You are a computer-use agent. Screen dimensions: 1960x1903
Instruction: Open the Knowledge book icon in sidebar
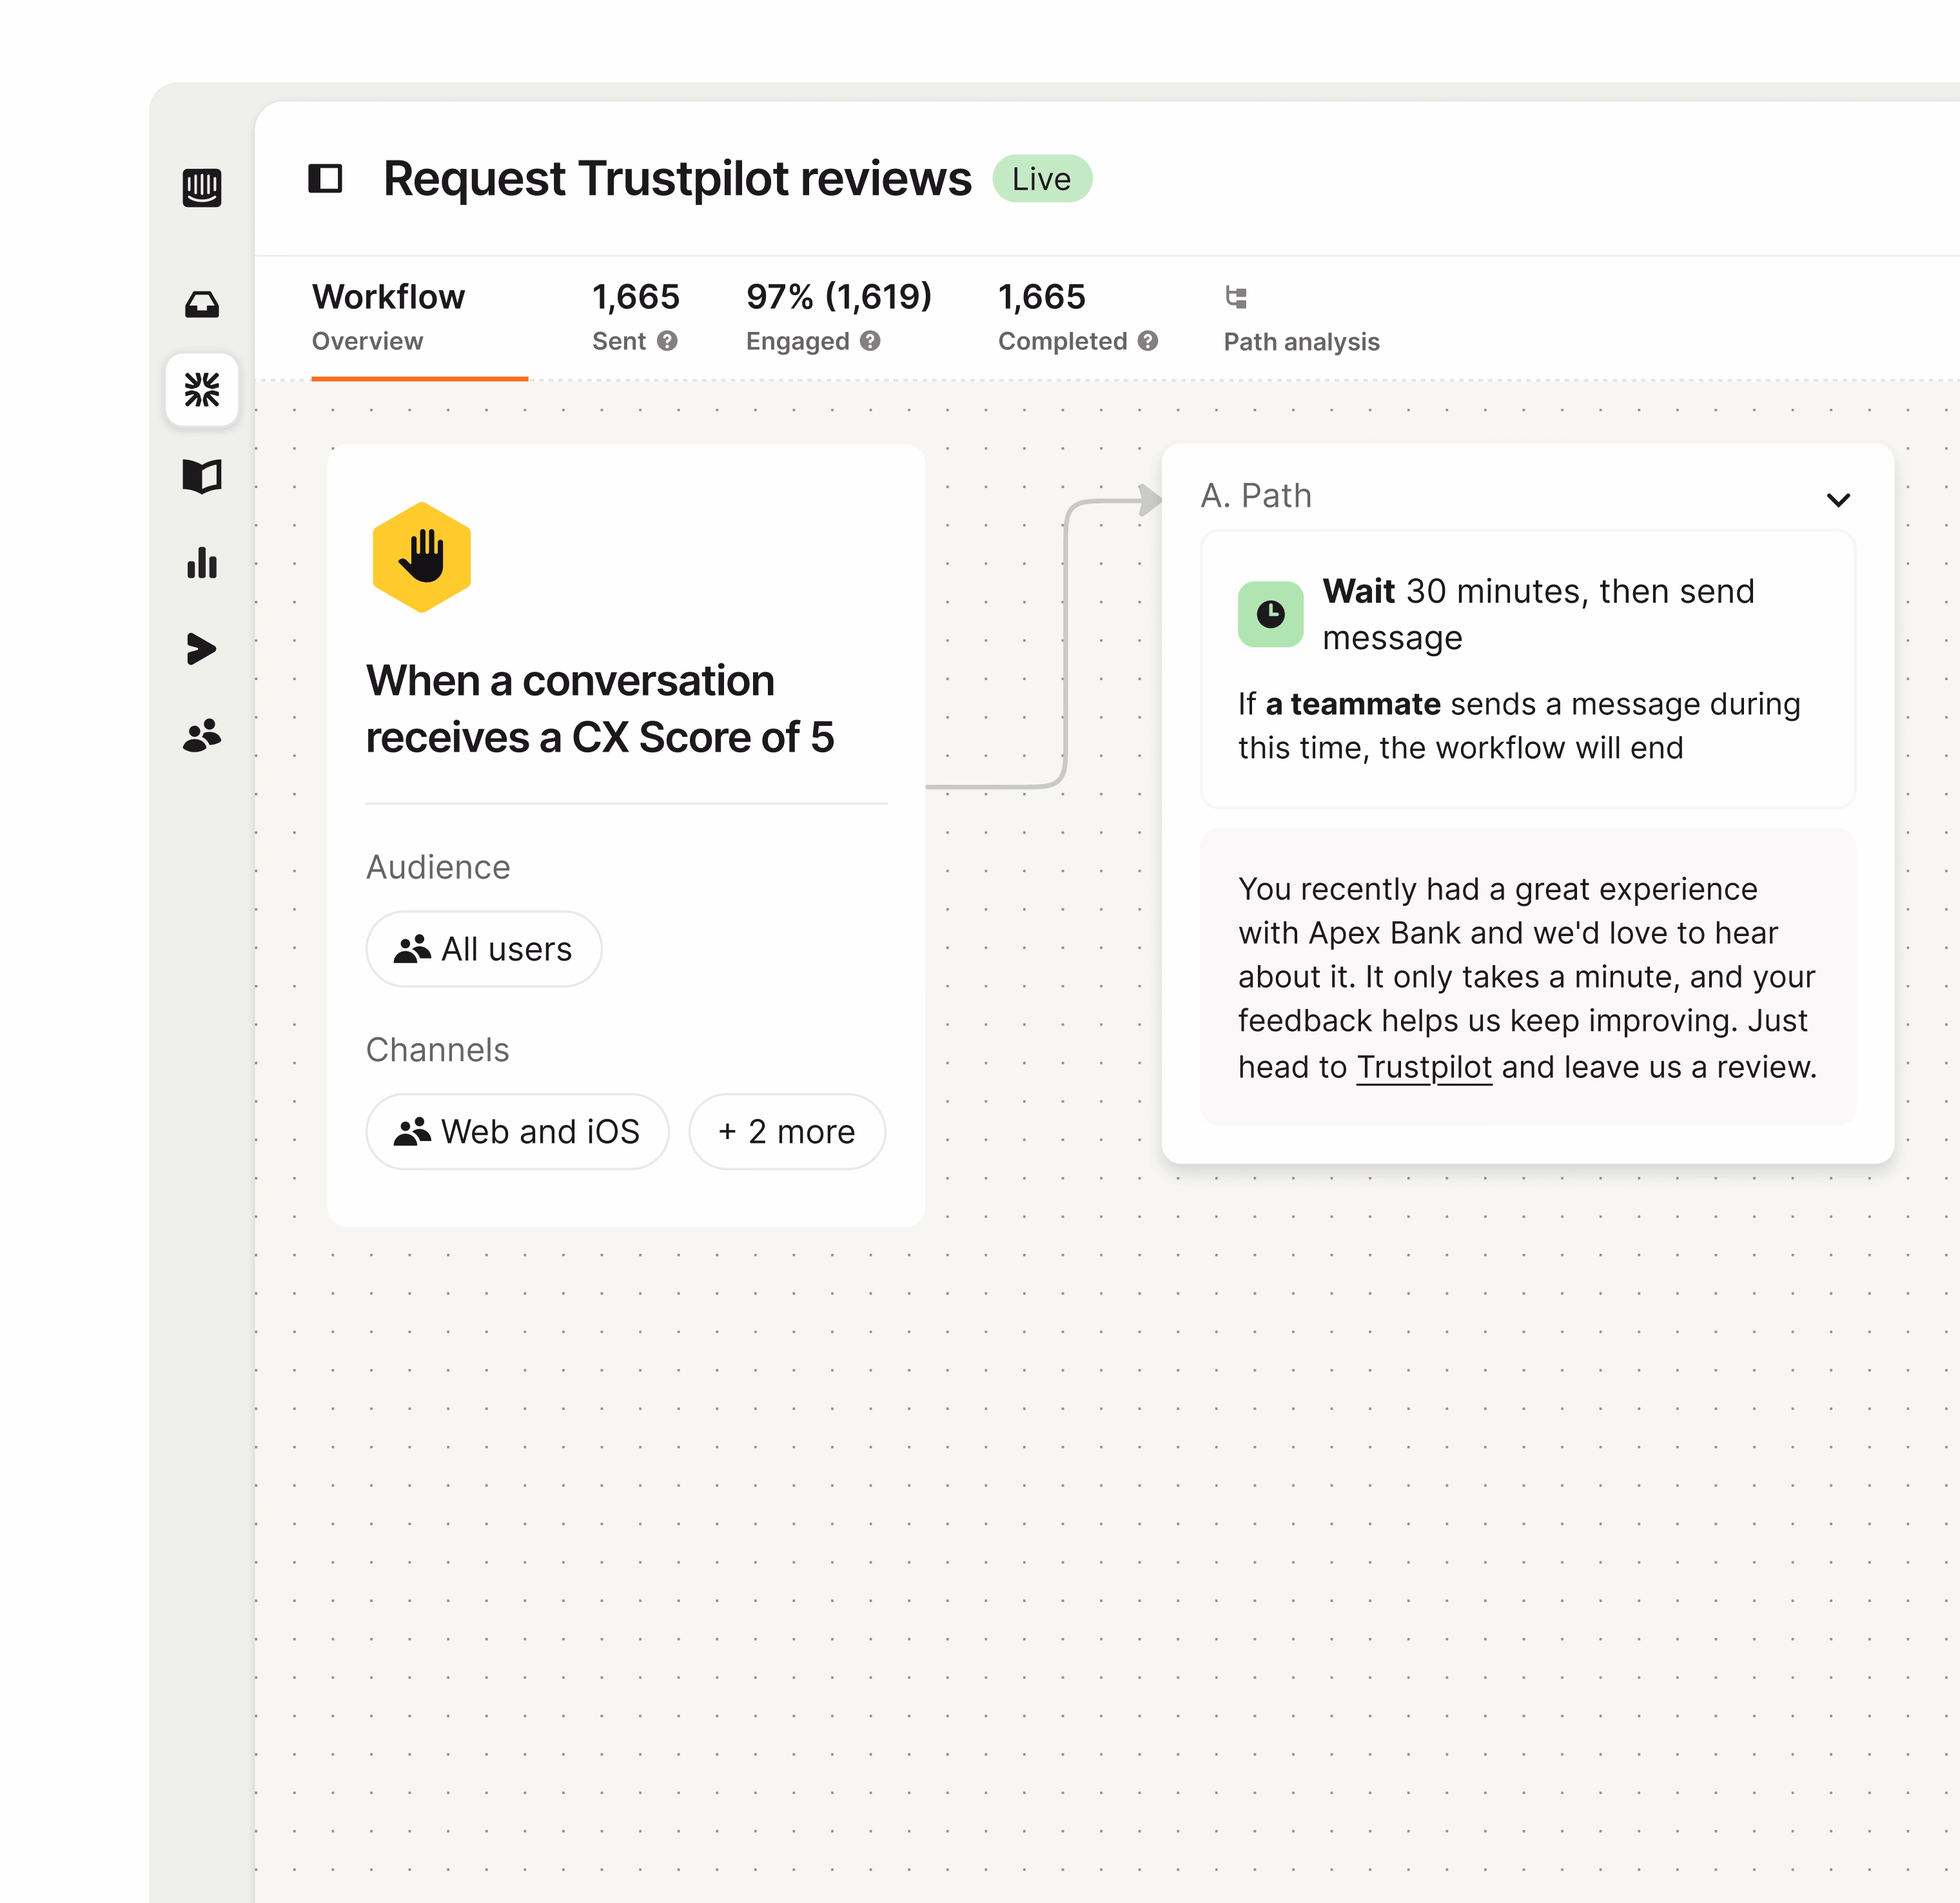click(202, 476)
